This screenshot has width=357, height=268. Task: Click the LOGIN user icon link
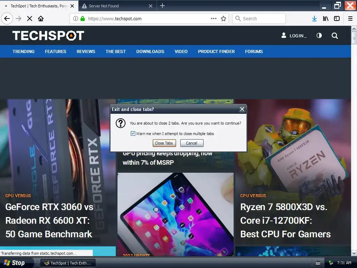294,36
